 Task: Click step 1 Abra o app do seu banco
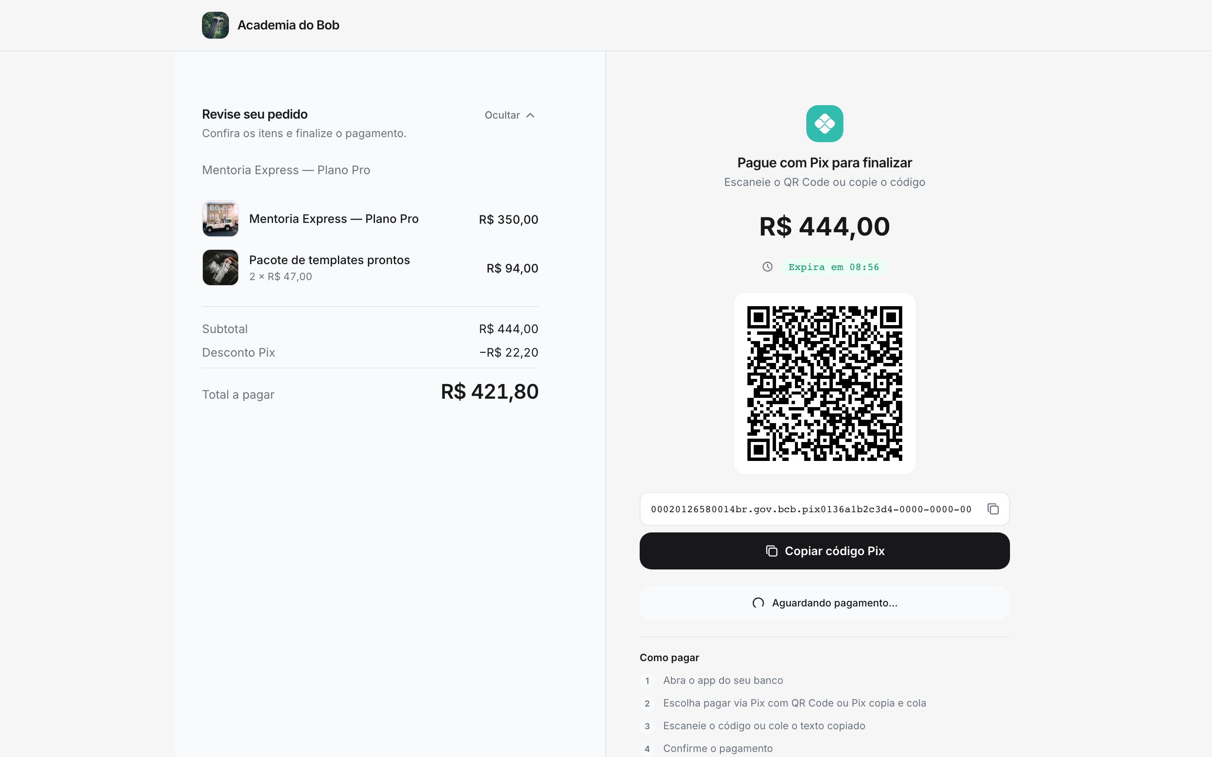click(x=723, y=680)
